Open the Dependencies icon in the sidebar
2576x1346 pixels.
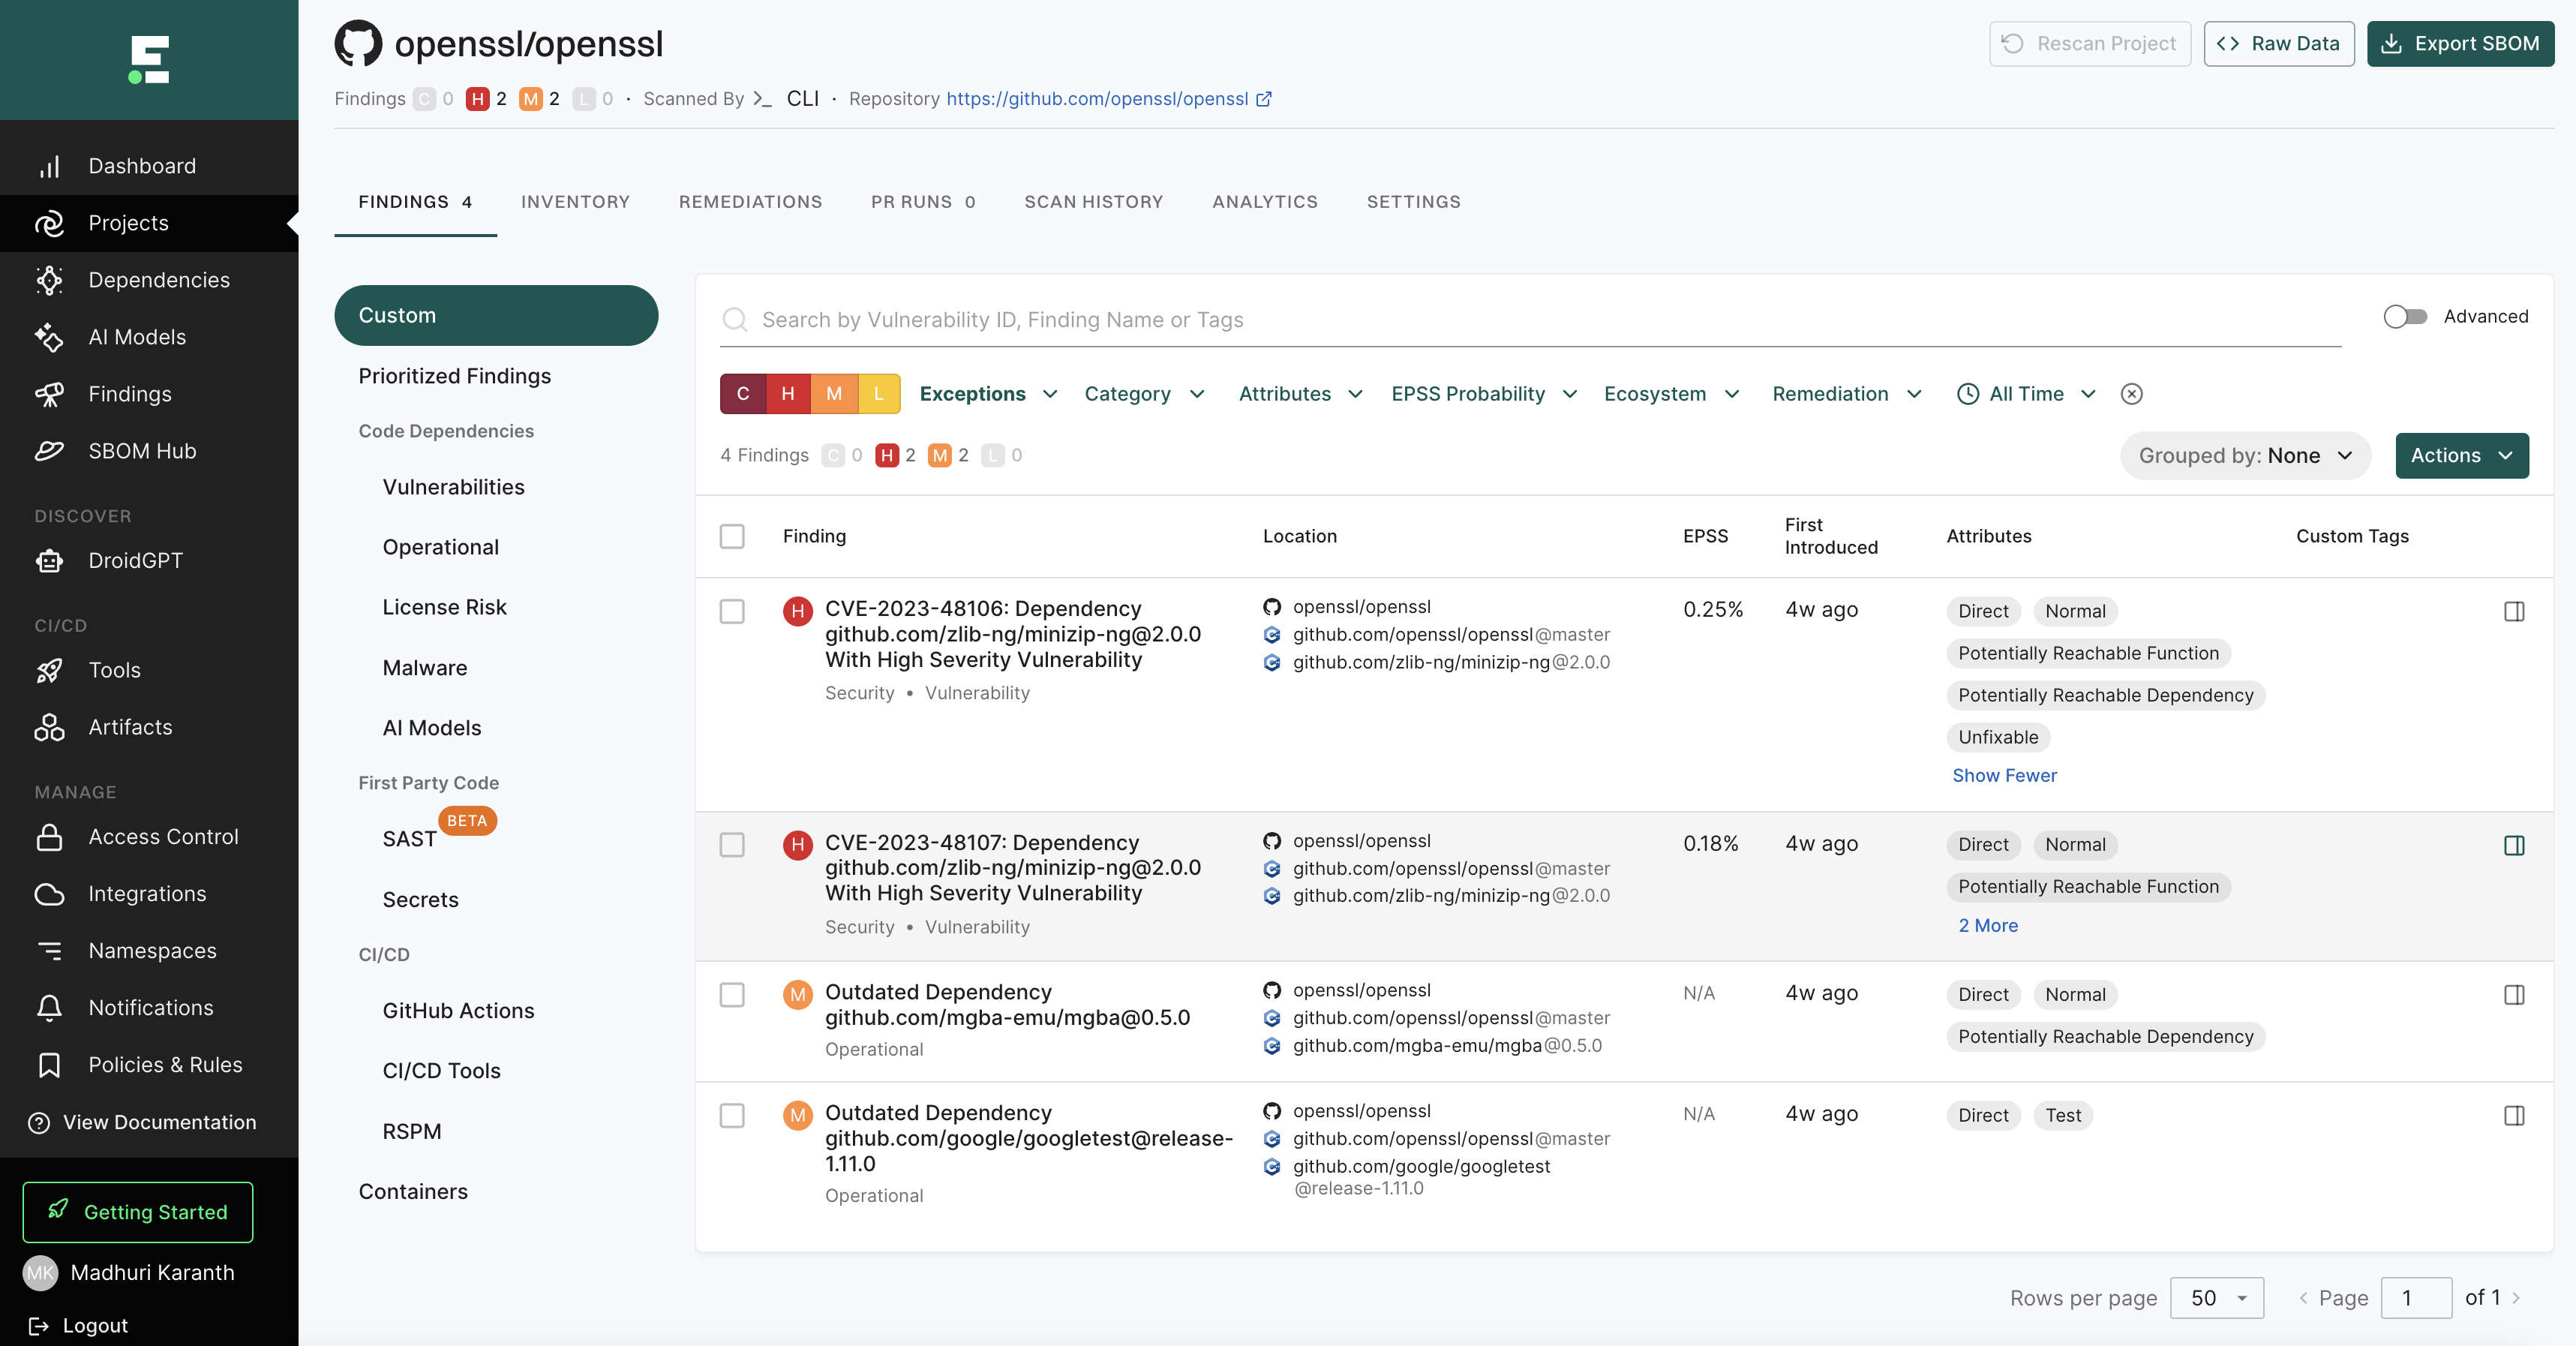click(49, 280)
